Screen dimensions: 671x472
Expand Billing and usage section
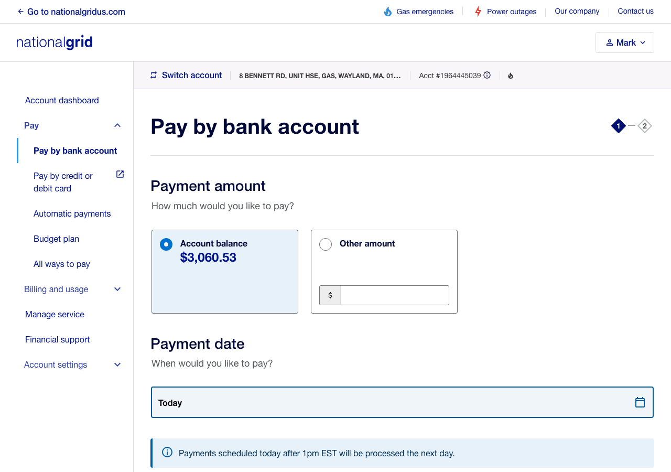pos(117,289)
